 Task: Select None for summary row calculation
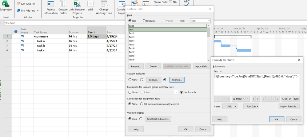pos(130,92)
